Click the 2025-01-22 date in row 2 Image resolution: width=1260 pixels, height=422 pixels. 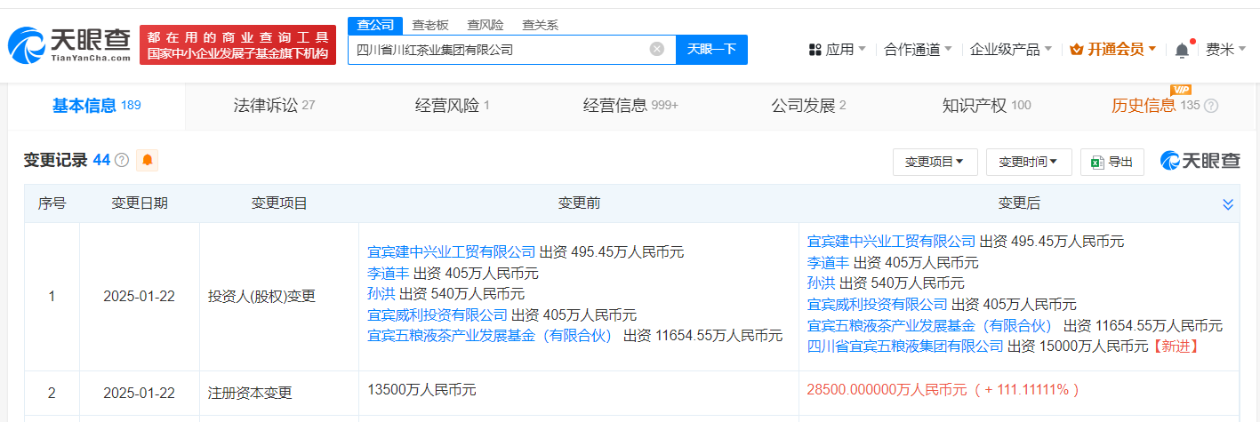140,393
